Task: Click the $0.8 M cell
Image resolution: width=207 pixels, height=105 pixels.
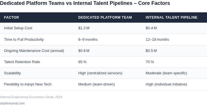Action: point(84,51)
